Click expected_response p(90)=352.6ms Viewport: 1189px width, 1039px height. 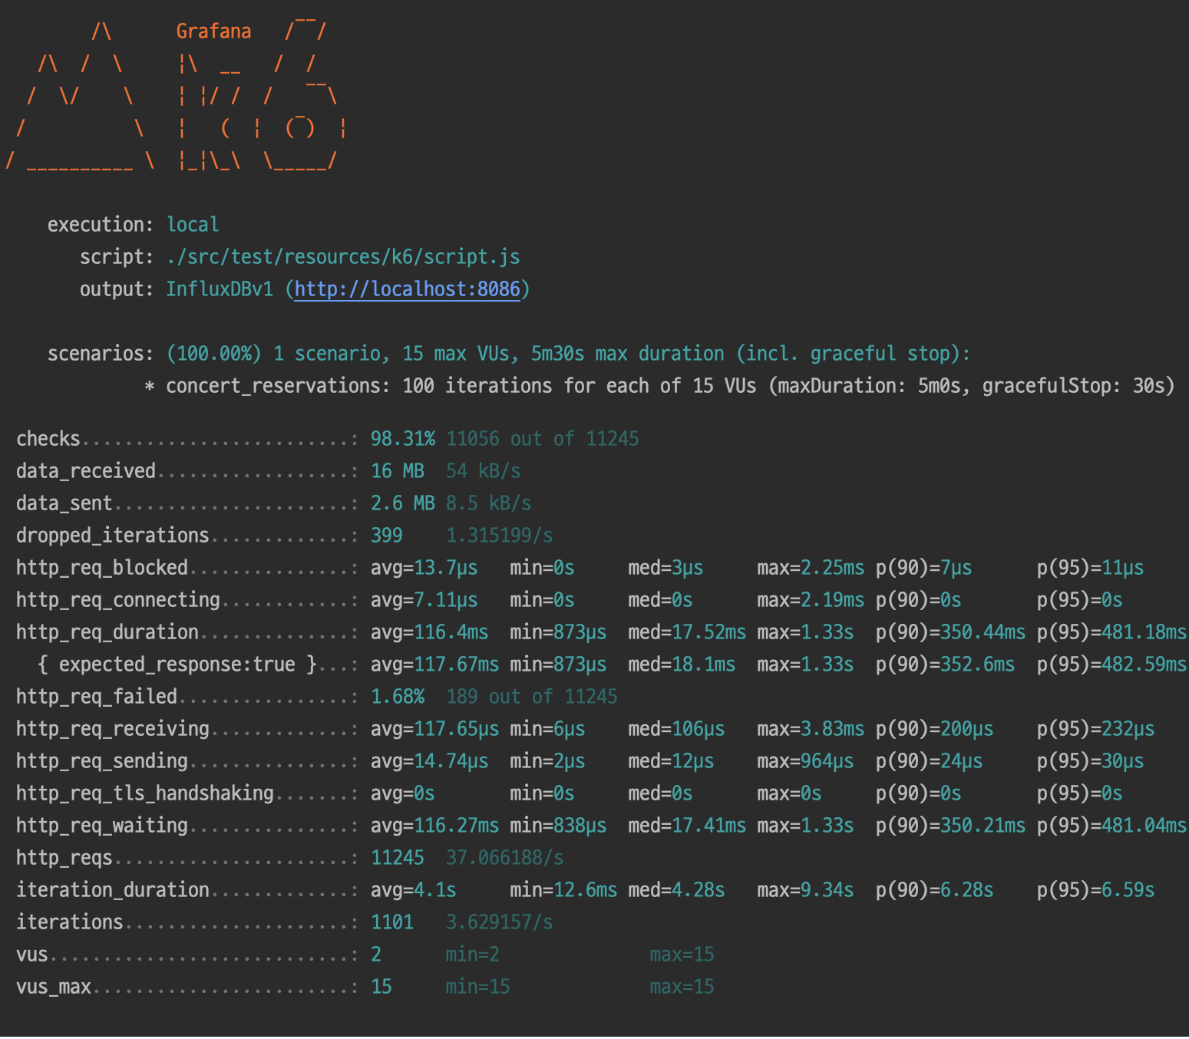click(x=945, y=665)
